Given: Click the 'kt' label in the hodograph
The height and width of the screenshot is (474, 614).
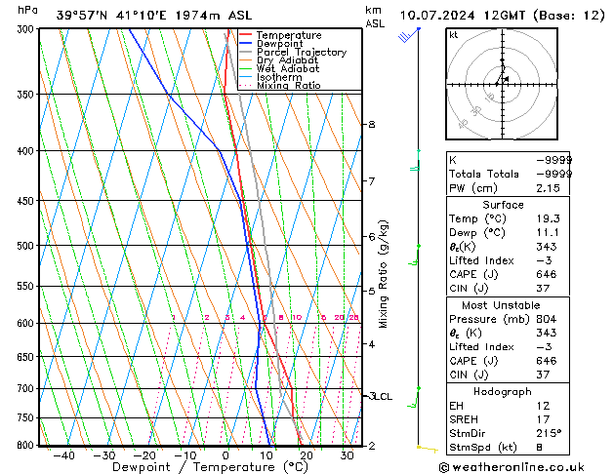Looking at the screenshot, I should (454, 35).
